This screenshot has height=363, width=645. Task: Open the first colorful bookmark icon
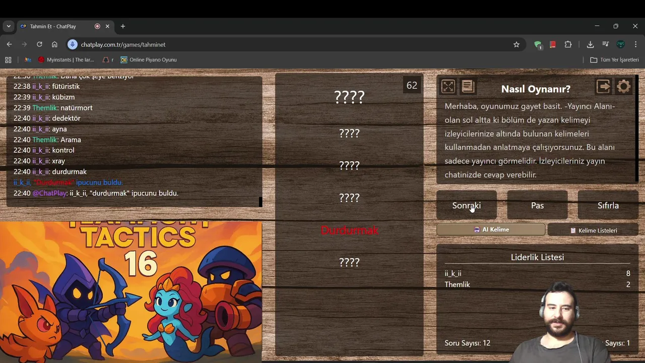28,59
